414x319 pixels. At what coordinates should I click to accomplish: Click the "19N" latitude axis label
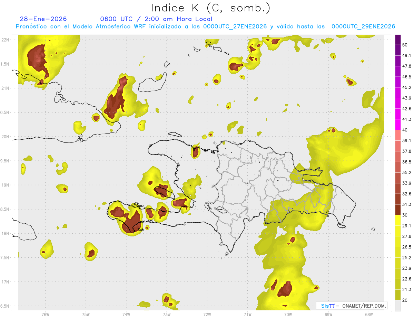click(x=5, y=185)
